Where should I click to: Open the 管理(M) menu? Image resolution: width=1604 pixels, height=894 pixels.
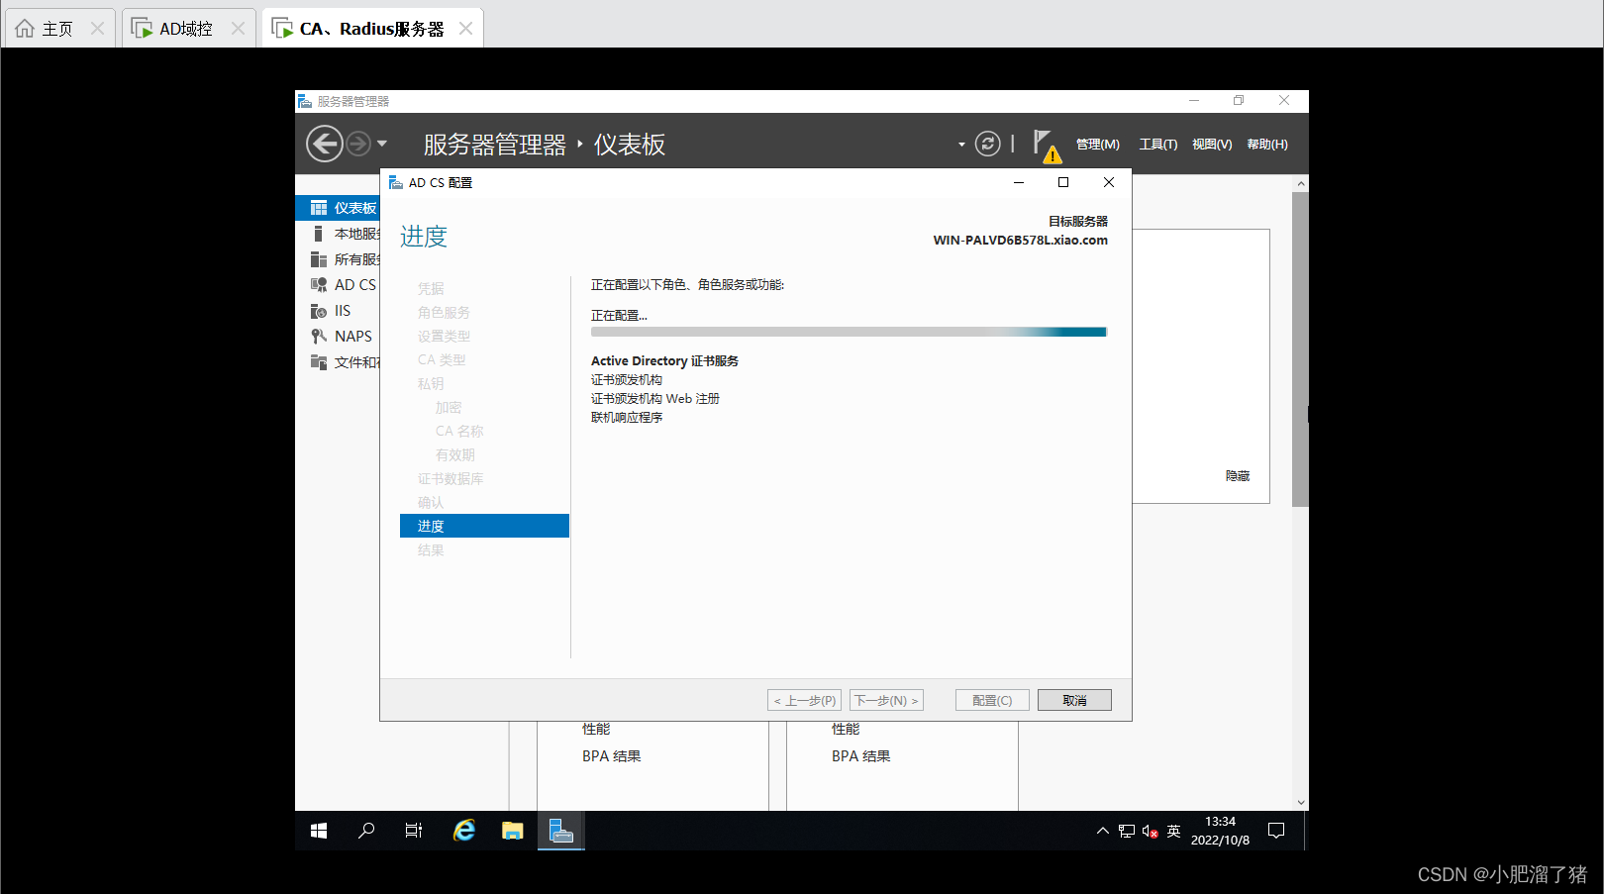pyautogui.click(x=1098, y=145)
